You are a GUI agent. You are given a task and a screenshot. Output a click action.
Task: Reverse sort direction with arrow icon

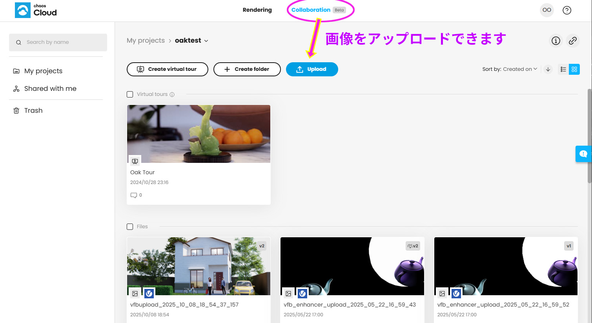point(548,69)
